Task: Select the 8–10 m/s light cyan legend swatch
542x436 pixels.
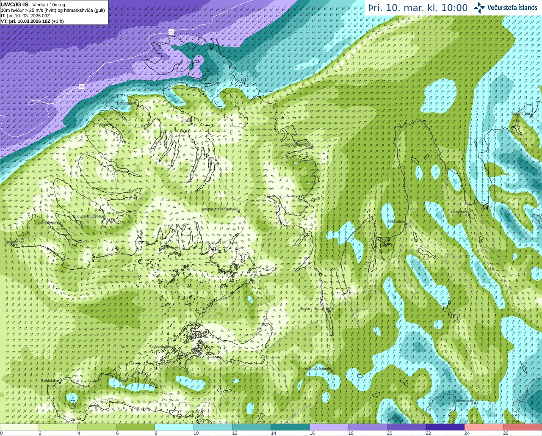Action: click(174, 427)
